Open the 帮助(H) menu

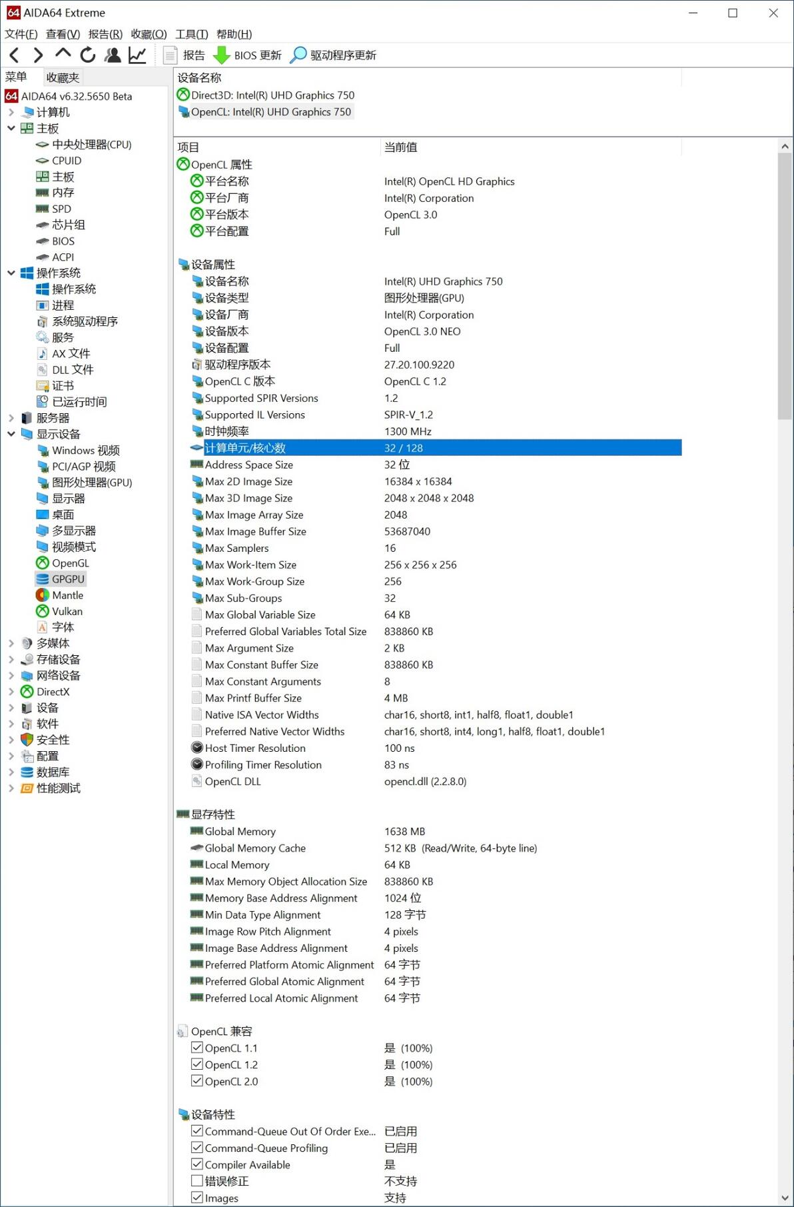click(234, 34)
